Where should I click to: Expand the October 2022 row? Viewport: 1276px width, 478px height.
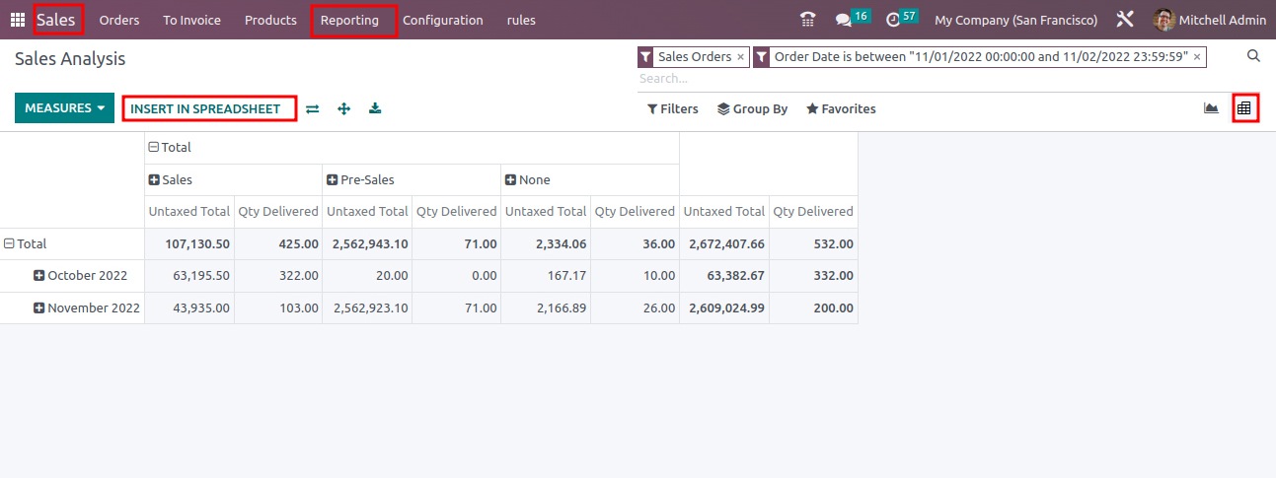click(x=39, y=276)
